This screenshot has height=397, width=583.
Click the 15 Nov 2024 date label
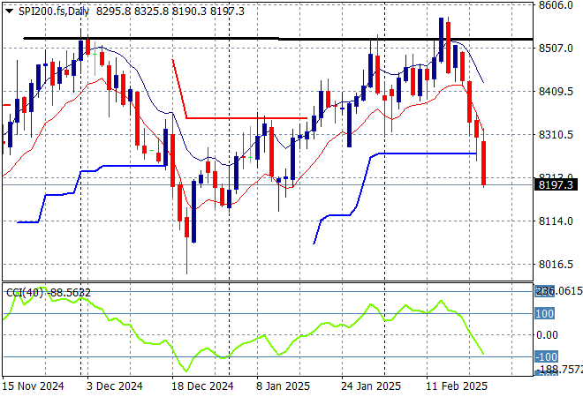33,386
